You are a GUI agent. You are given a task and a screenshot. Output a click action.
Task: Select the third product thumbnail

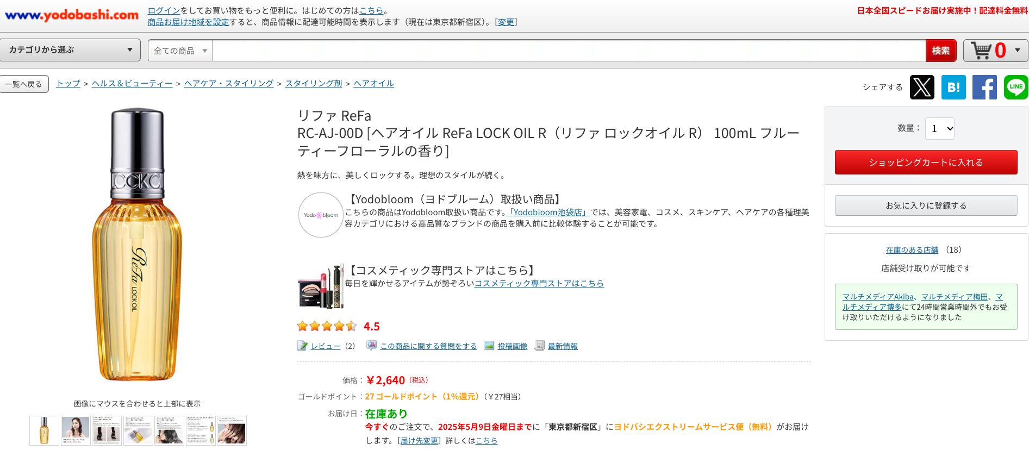[107, 431]
